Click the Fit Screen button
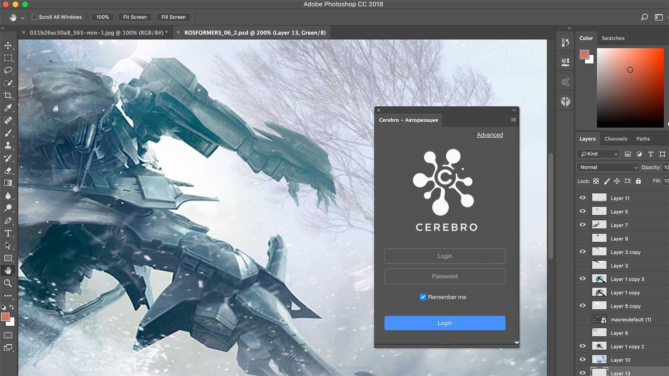The width and height of the screenshot is (669, 376). coord(135,17)
